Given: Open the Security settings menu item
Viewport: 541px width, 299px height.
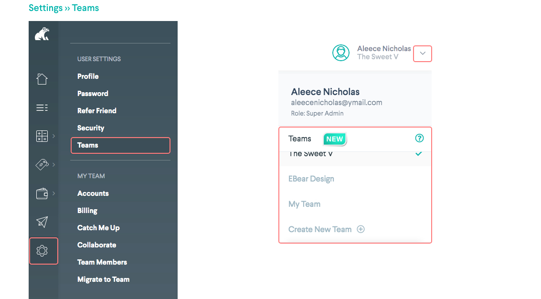Looking at the screenshot, I should coord(91,128).
